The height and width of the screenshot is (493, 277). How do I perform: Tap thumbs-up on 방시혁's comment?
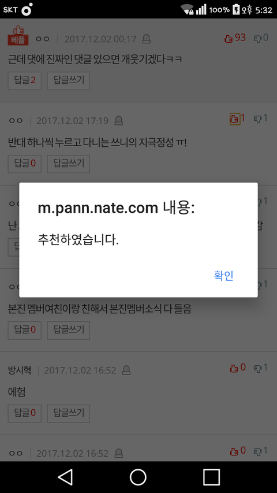pyautogui.click(x=234, y=368)
